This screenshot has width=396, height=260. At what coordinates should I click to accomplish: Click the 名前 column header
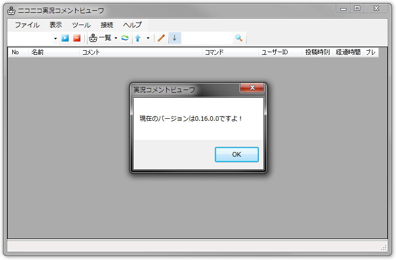54,52
